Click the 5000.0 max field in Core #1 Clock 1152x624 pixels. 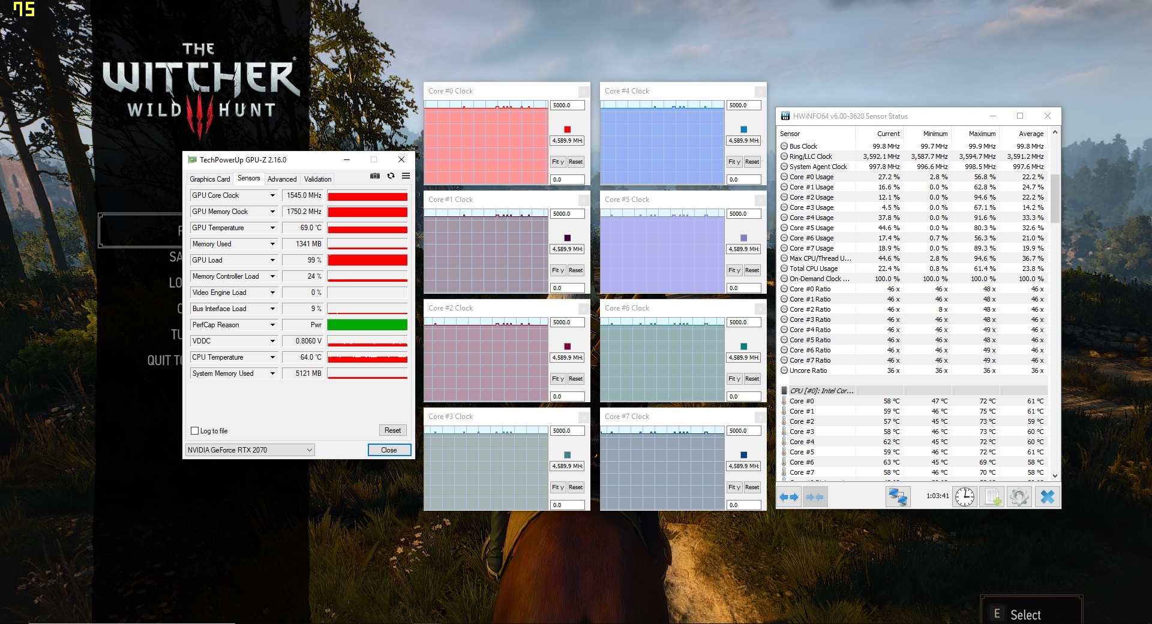coord(567,214)
